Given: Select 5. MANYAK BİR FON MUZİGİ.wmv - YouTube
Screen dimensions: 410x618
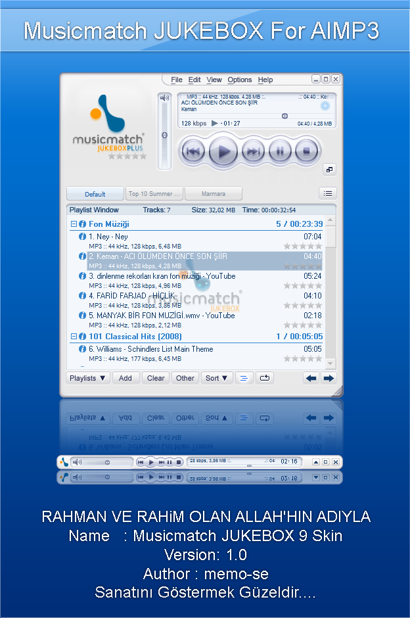Looking at the screenshot, I should coord(204,320).
